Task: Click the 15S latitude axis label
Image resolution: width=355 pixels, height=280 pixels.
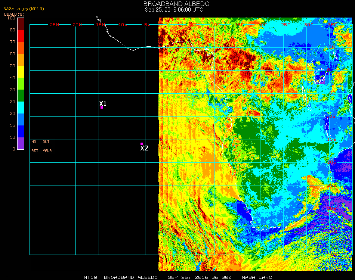Action: pos(332,139)
